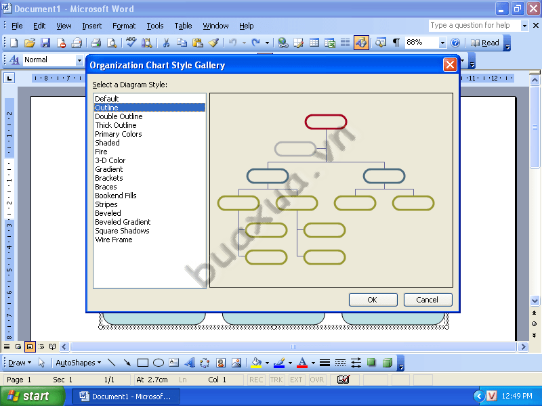
Task: Open the Draw menu on Drawing toolbar
Action: tap(20, 363)
